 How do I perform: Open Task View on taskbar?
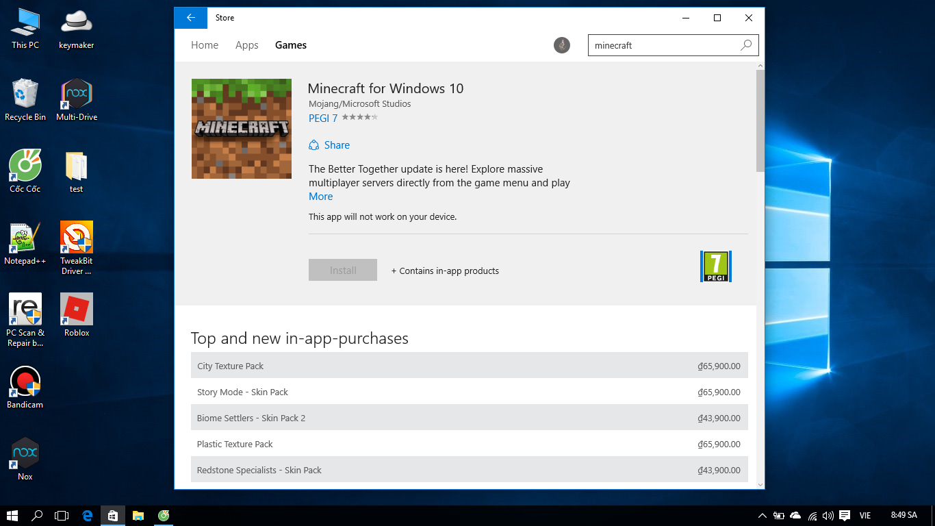pyautogui.click(x=62, y=516)
